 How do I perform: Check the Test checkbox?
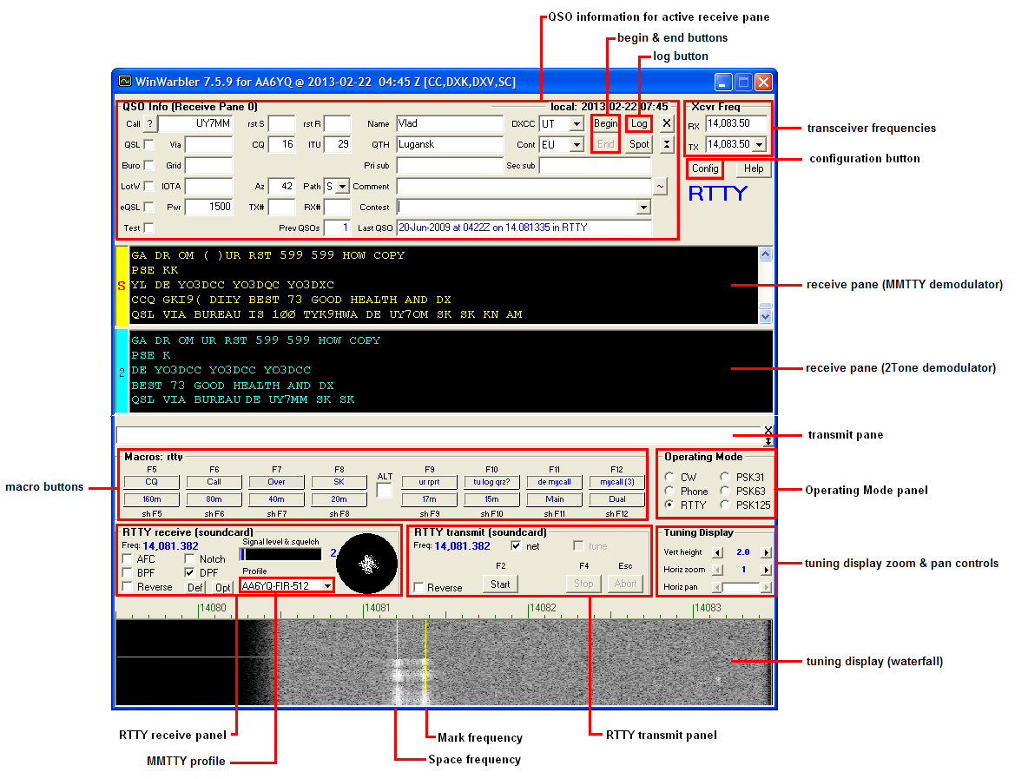click(x=148, y=228)
